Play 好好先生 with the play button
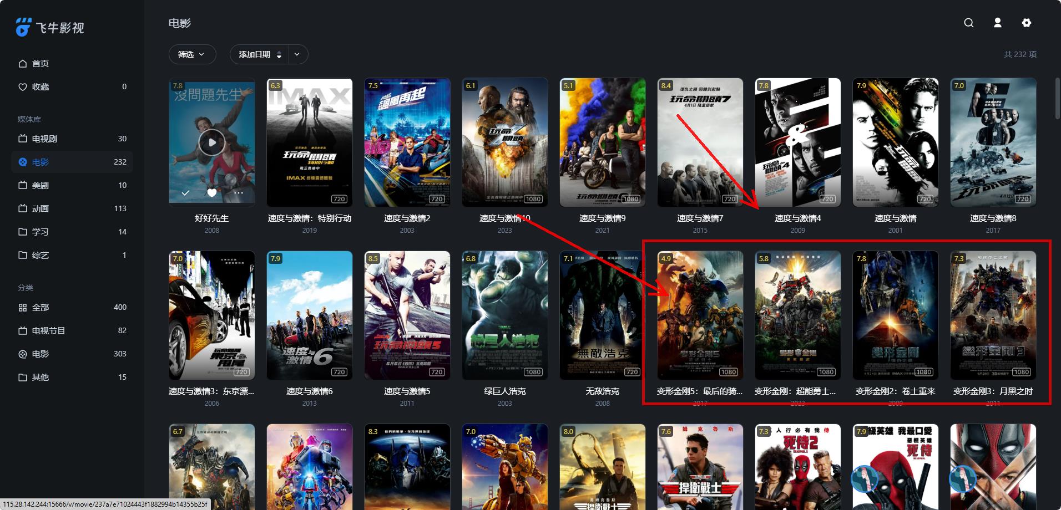The width and height of the screenshot is (1061, 510). [212, 142]
